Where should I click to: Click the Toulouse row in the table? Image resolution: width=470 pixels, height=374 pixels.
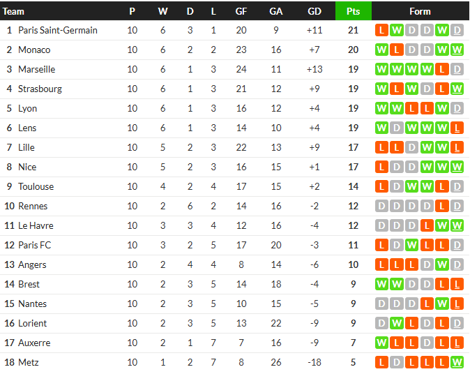tap(209, 186)
